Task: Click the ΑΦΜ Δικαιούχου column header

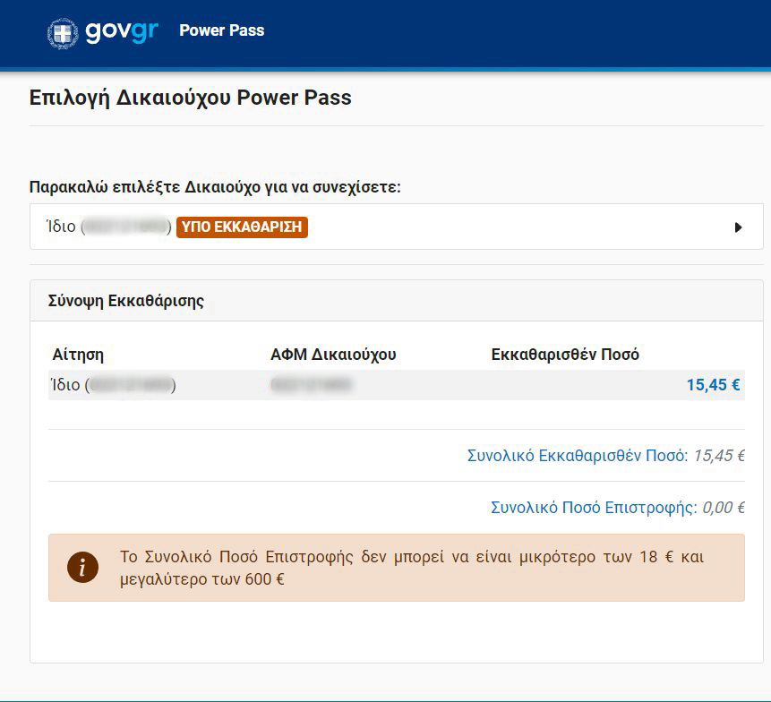Action: (x=333, y=355)
